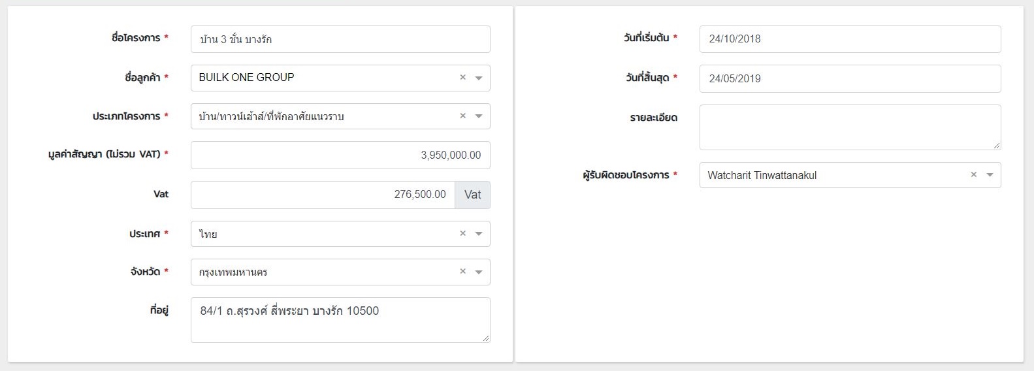Viewport: 1034px width, 371px height.
Task: Clear the project type selection
Action: 462,116
